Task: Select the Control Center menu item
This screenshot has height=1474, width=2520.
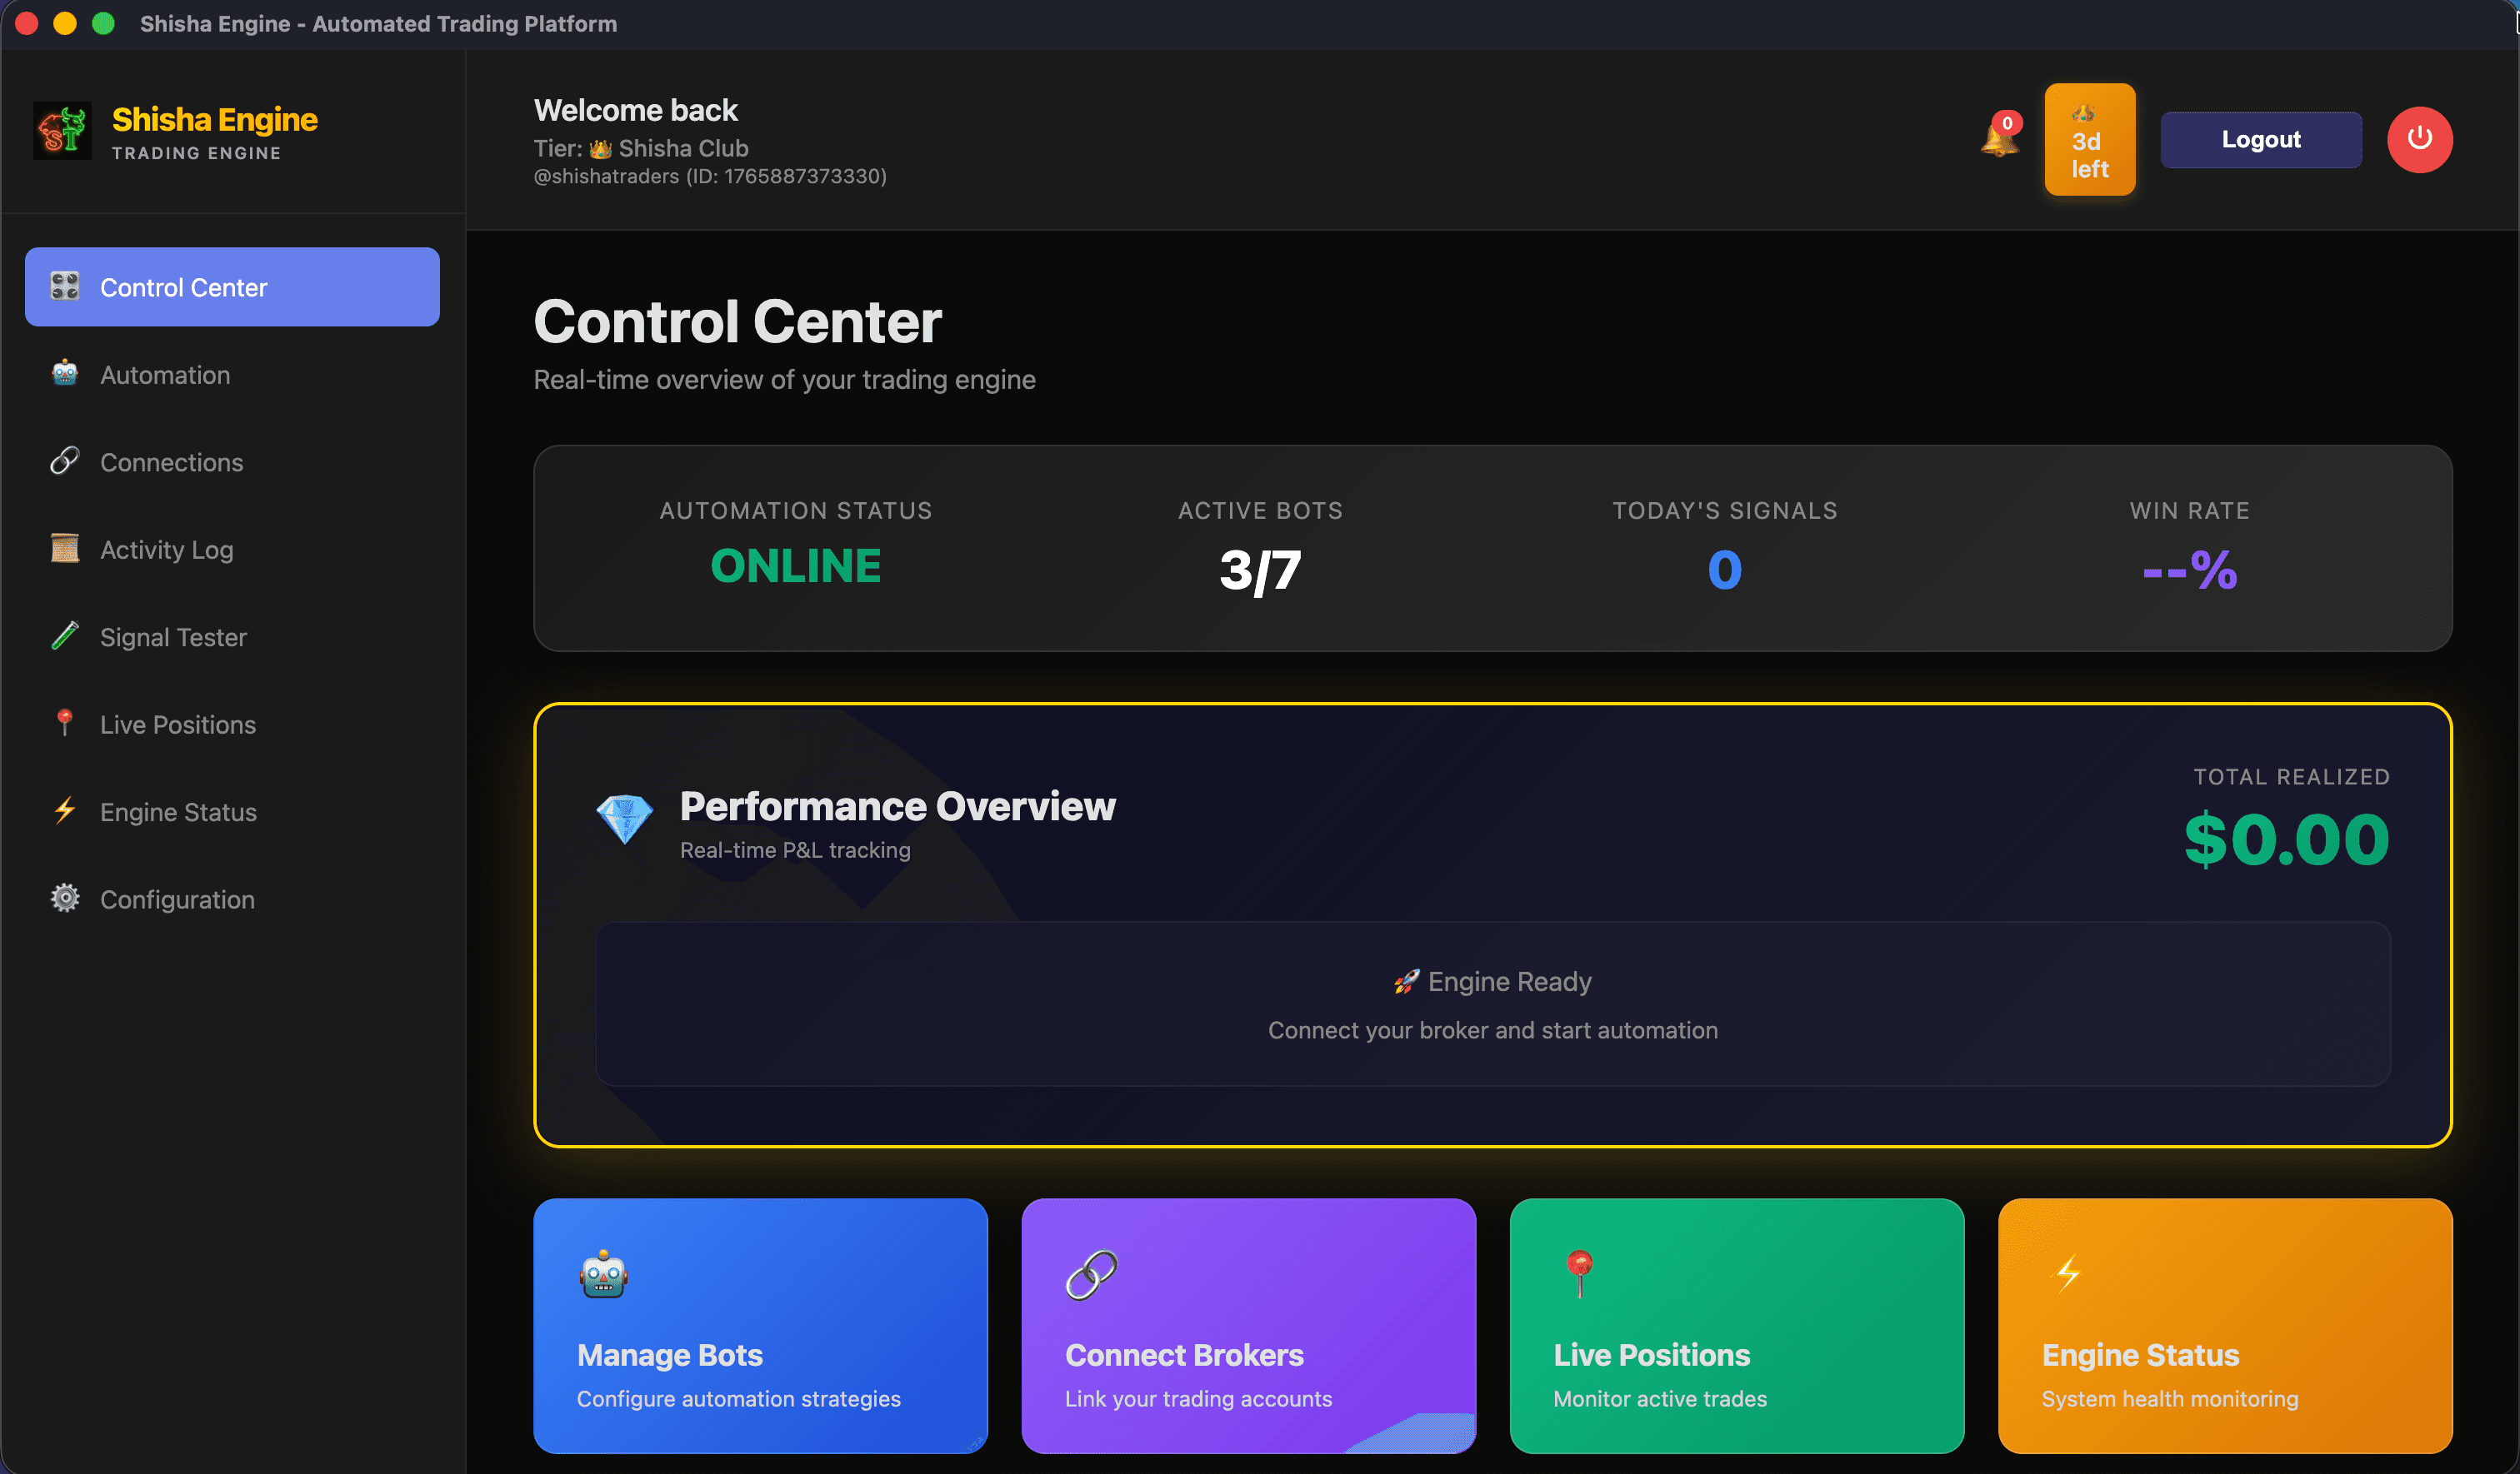Action: 232,286
